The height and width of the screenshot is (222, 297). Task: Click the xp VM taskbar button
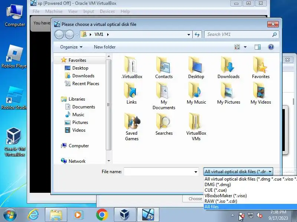pos(148,215)
